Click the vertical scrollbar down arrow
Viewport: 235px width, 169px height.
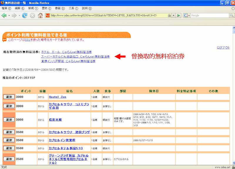234,163
